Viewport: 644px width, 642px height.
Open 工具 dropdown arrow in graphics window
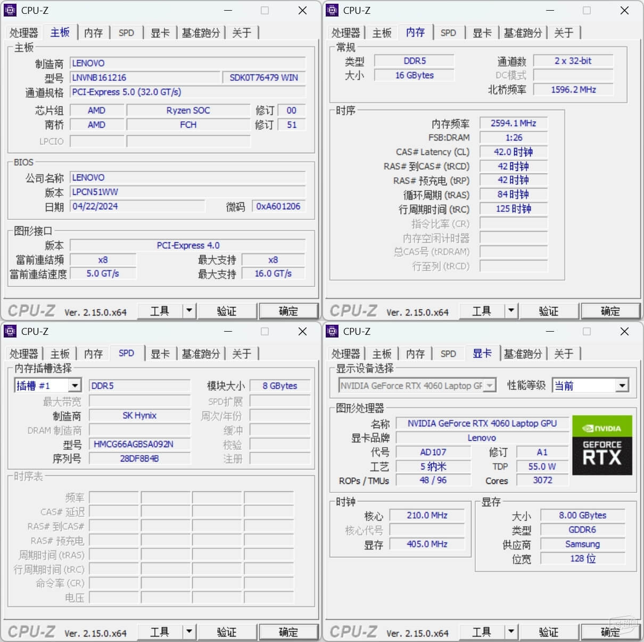pos(511,631)
